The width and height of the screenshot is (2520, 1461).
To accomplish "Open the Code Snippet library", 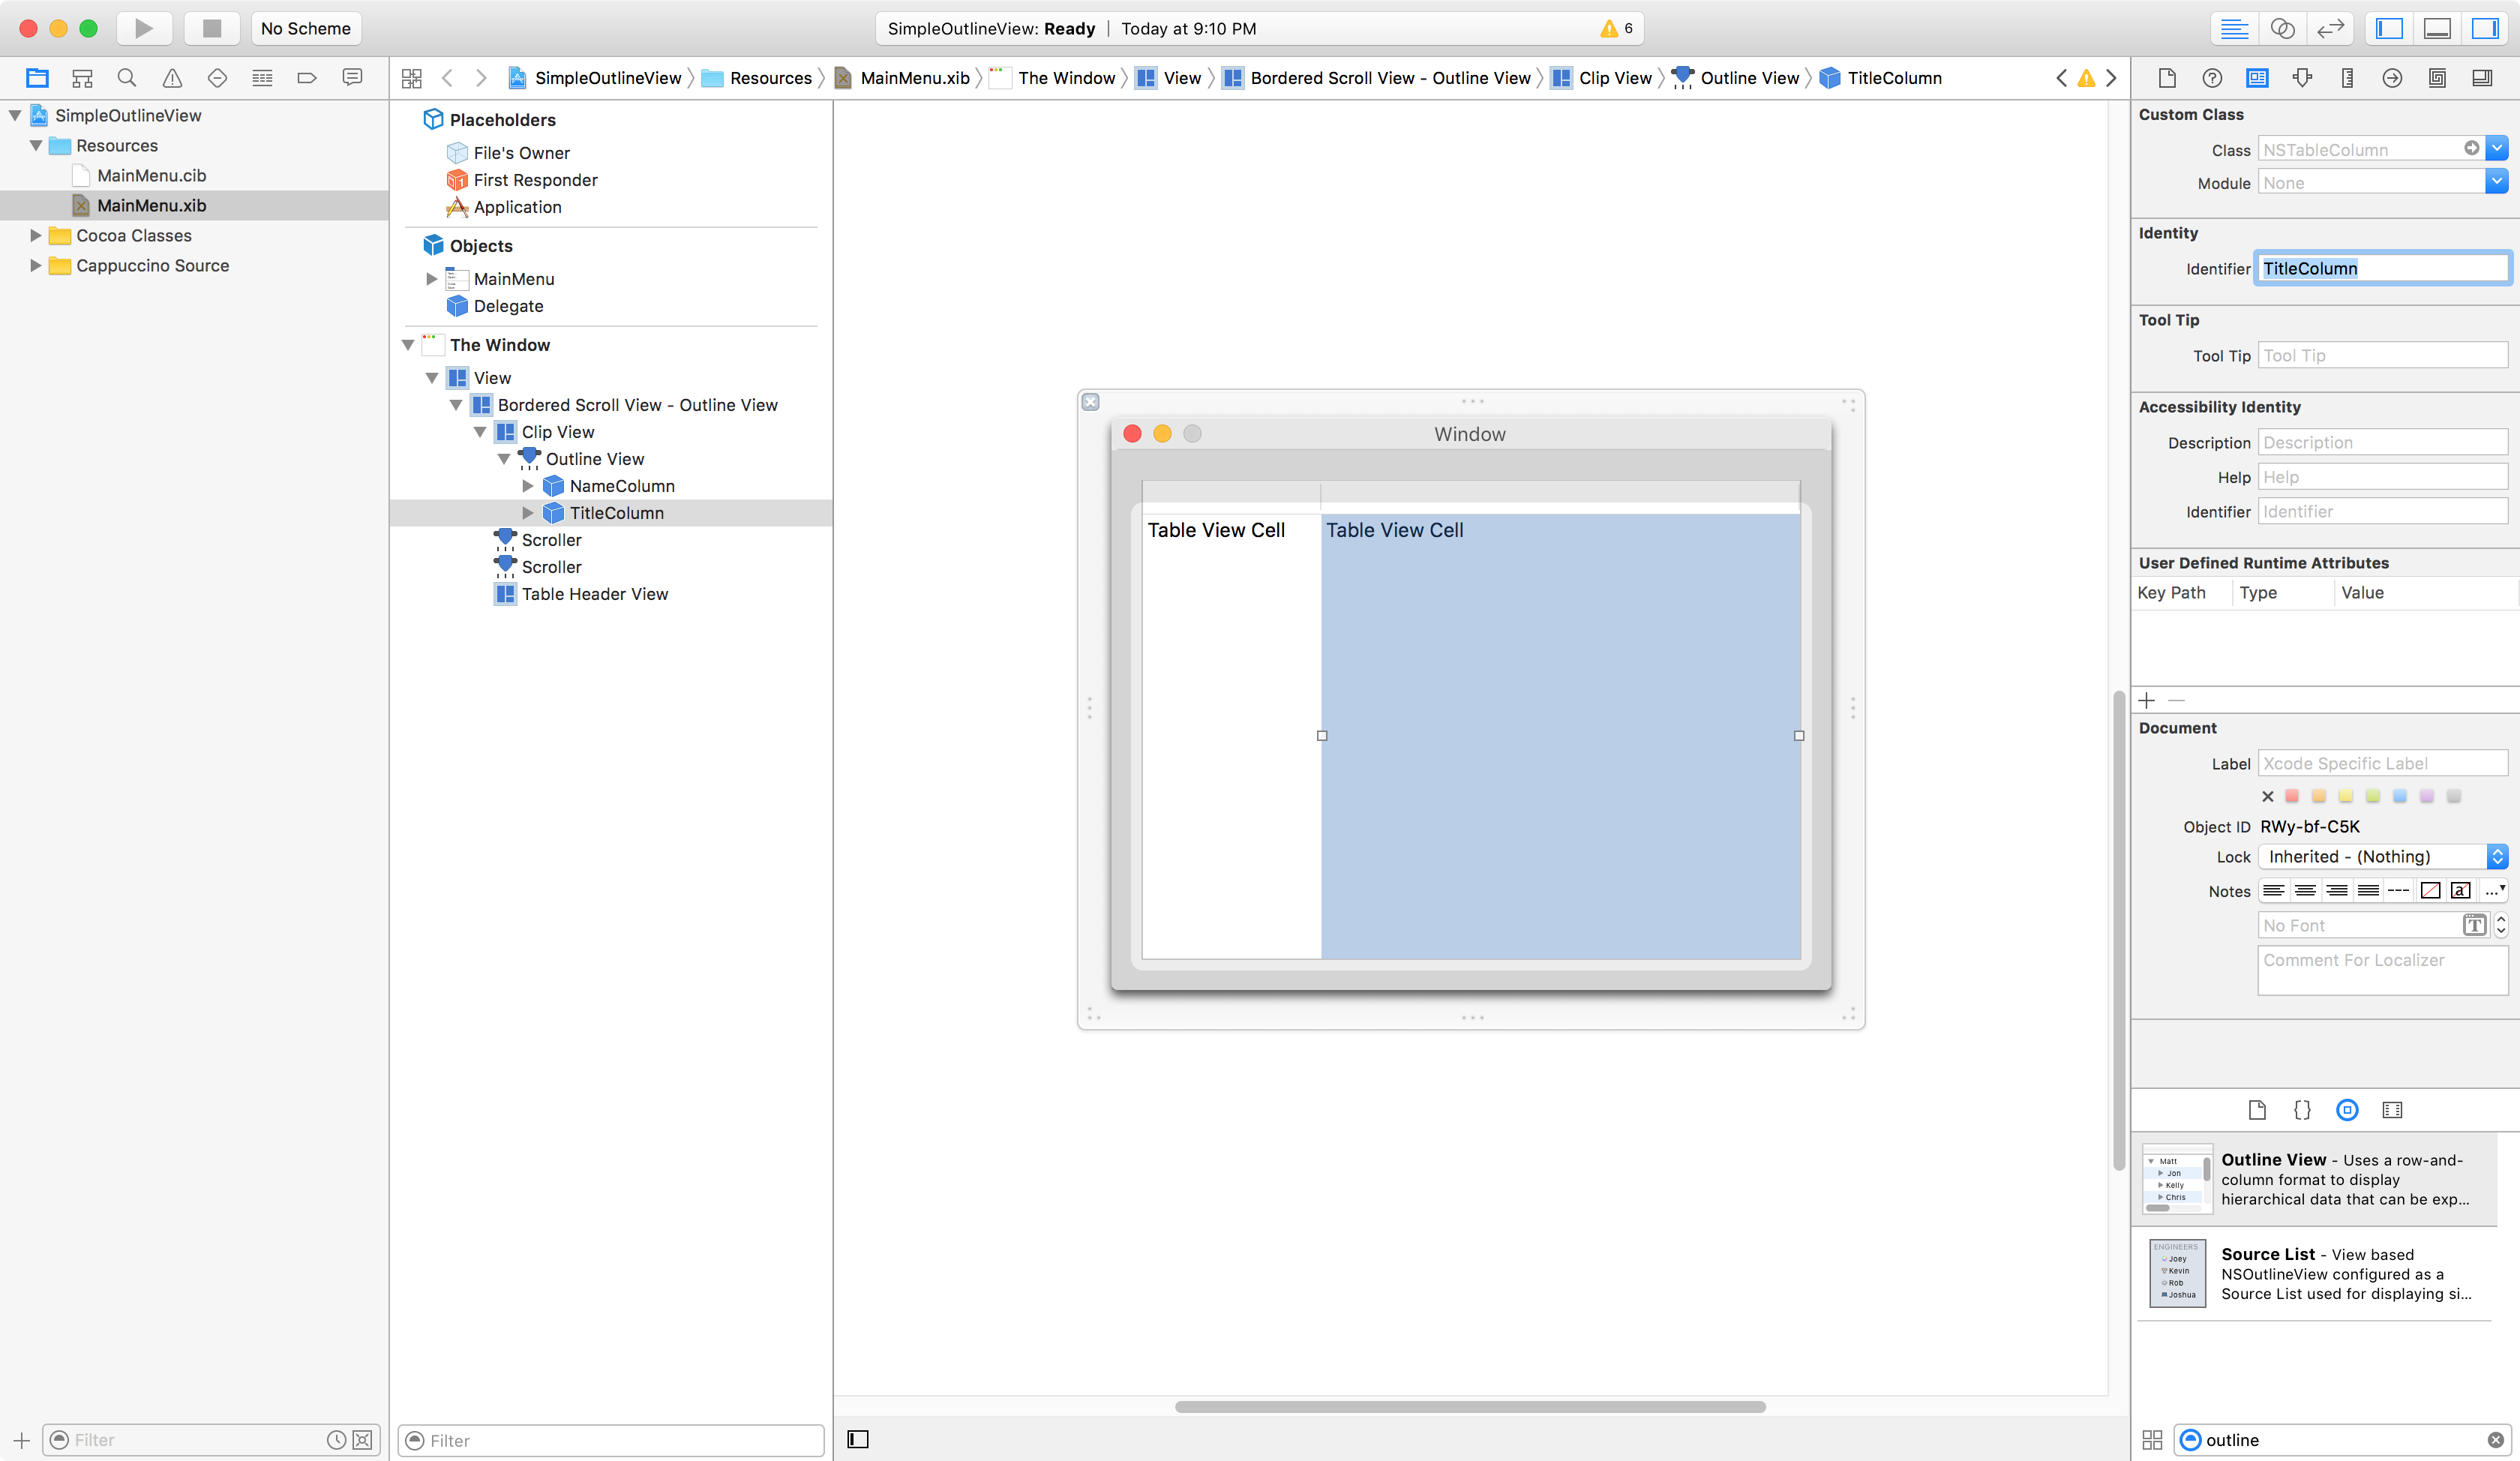I will 2302,1109.
